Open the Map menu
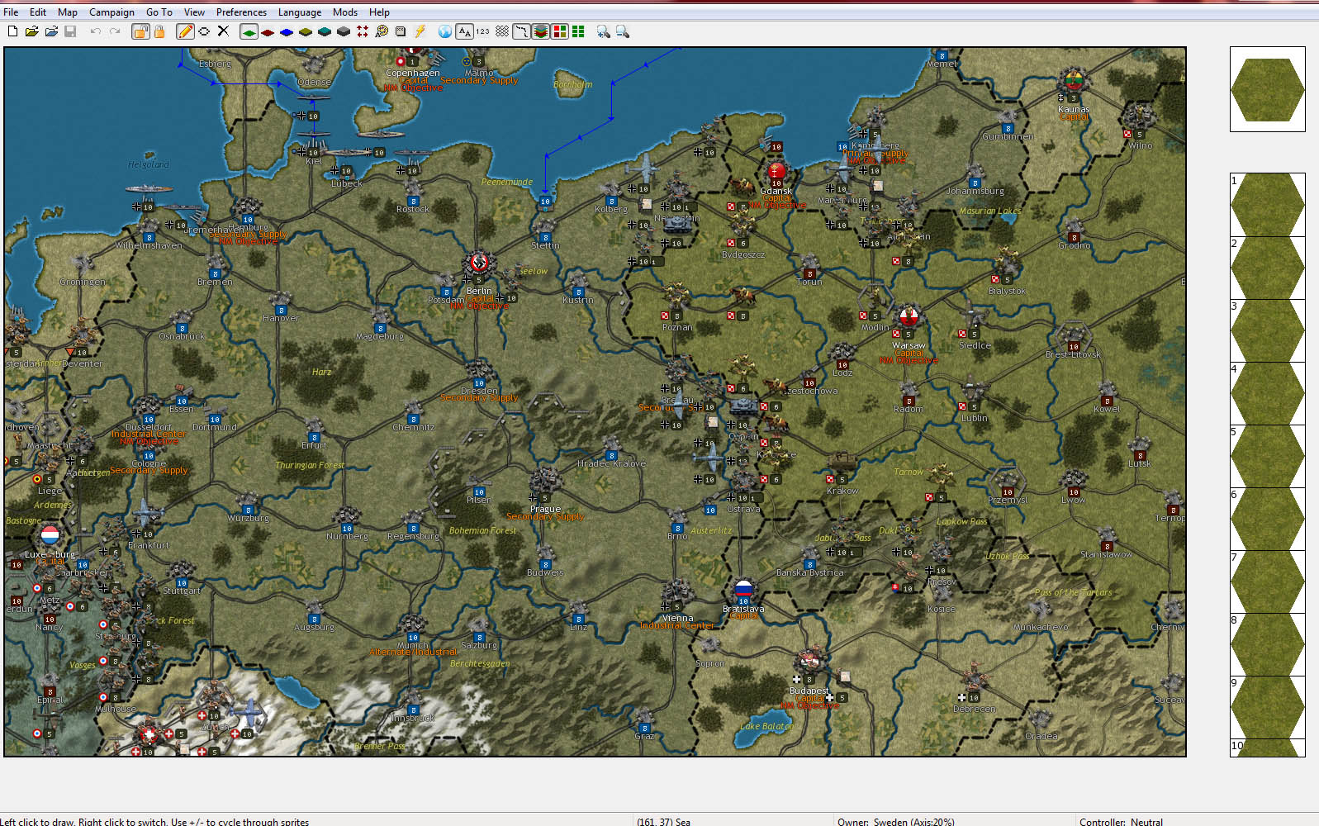The image size is (1319, 826). pos(68,12)
